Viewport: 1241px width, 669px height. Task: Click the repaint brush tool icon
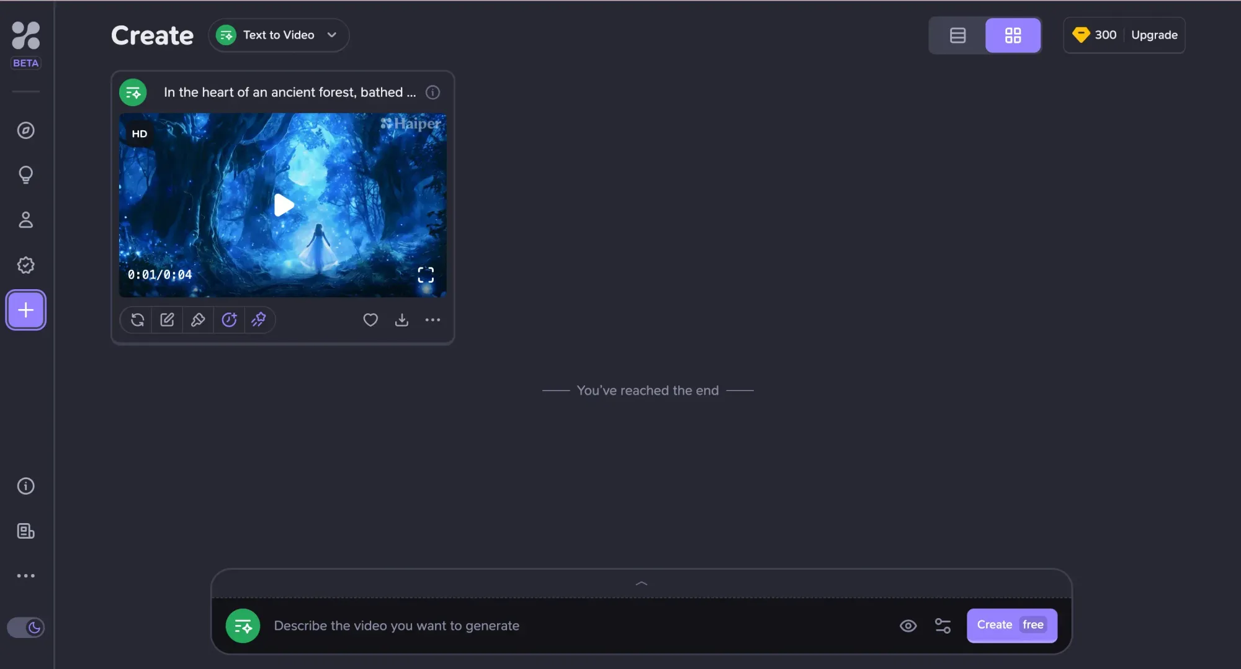pos(198,320)
